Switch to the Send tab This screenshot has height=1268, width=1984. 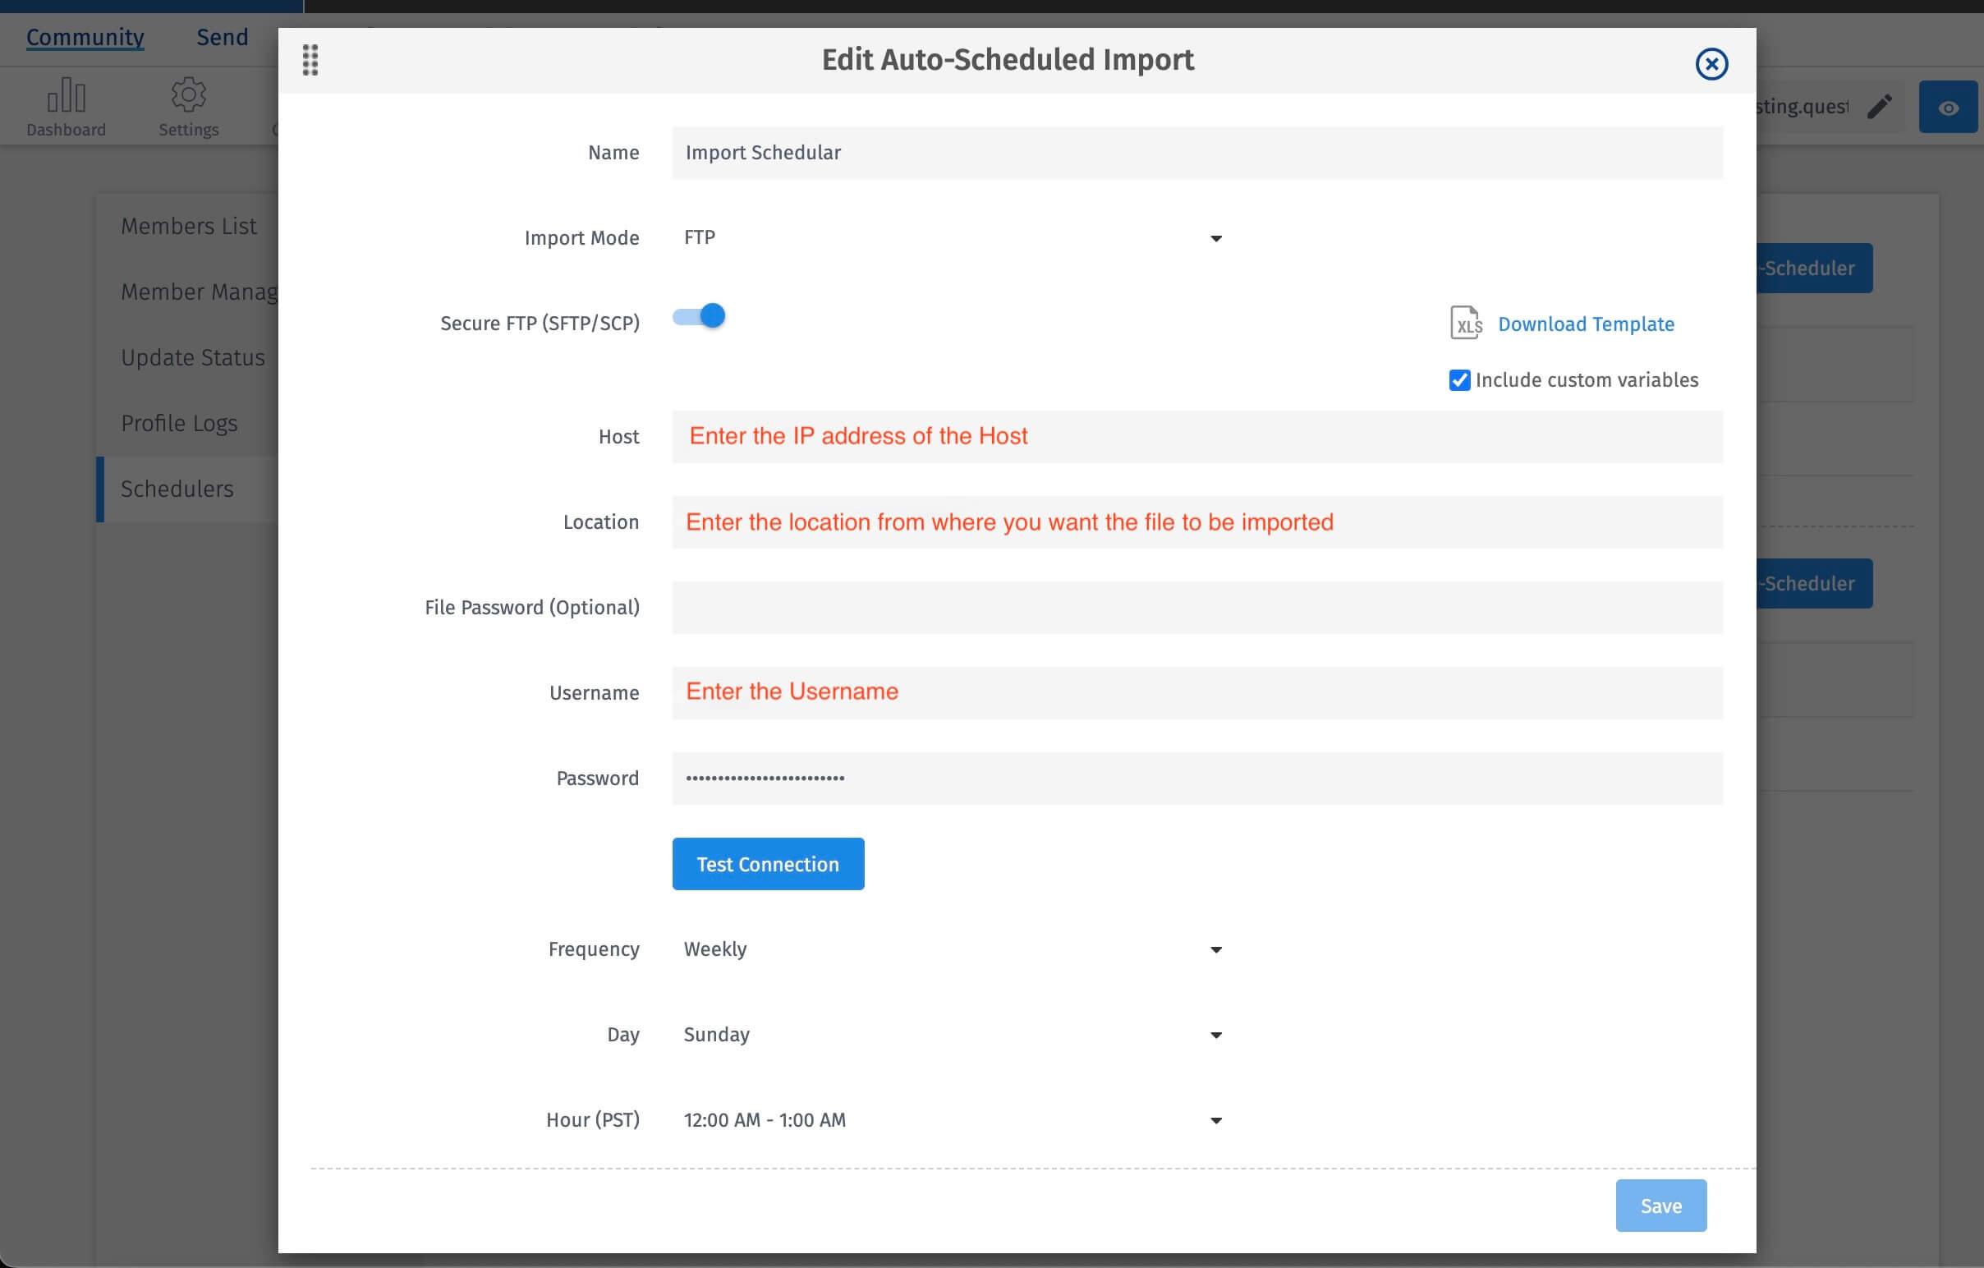click(x=223, y=37)
